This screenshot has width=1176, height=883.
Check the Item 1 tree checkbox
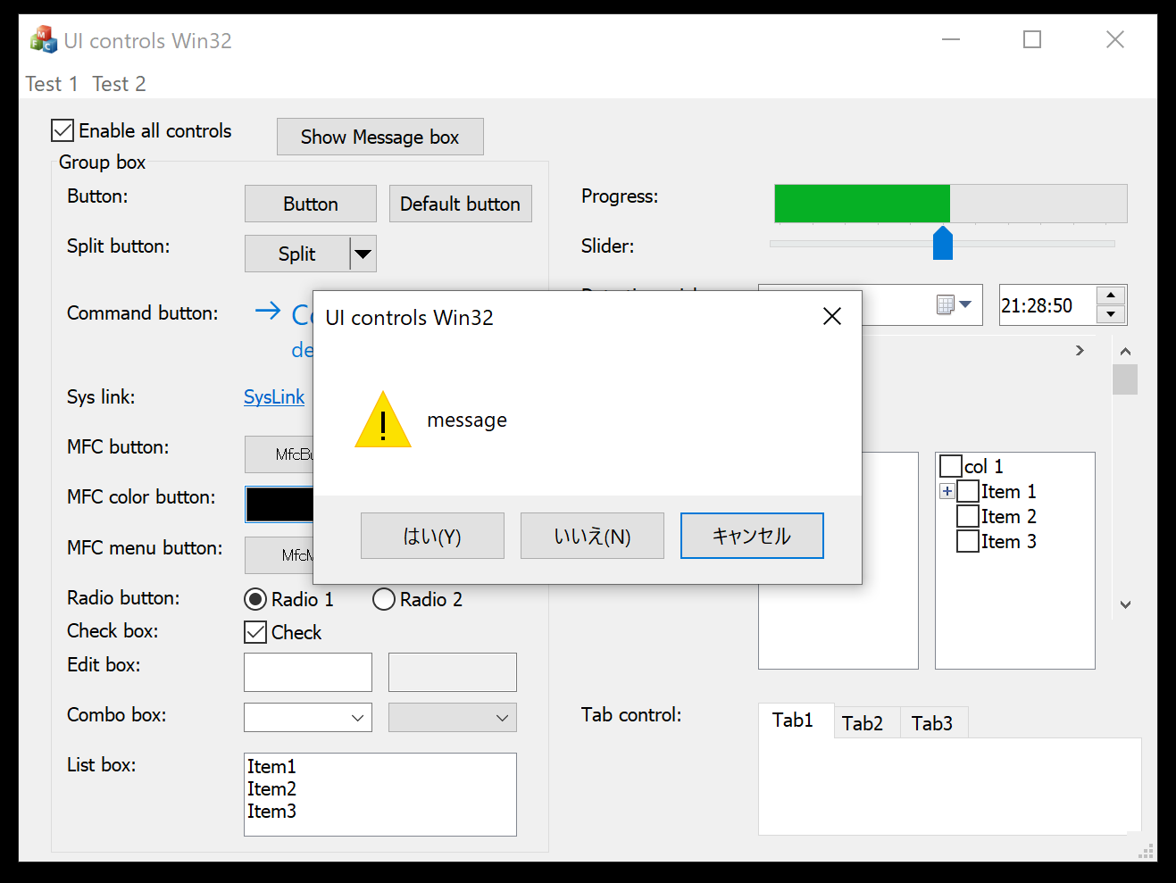968,491
